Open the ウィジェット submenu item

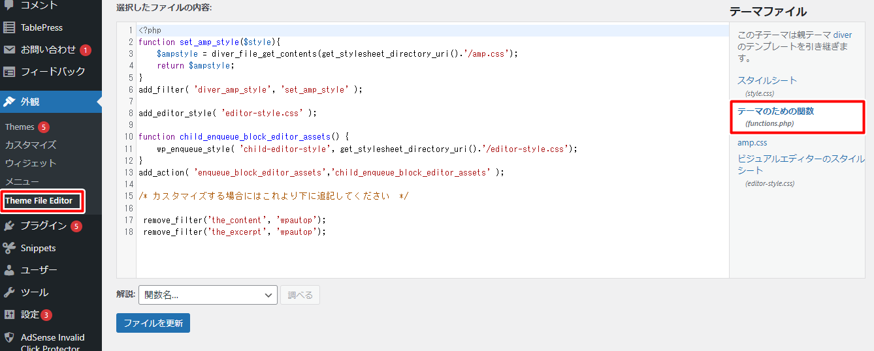click(31, 163)
